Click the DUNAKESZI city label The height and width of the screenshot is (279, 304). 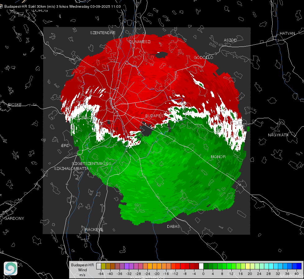pos(140,42)
